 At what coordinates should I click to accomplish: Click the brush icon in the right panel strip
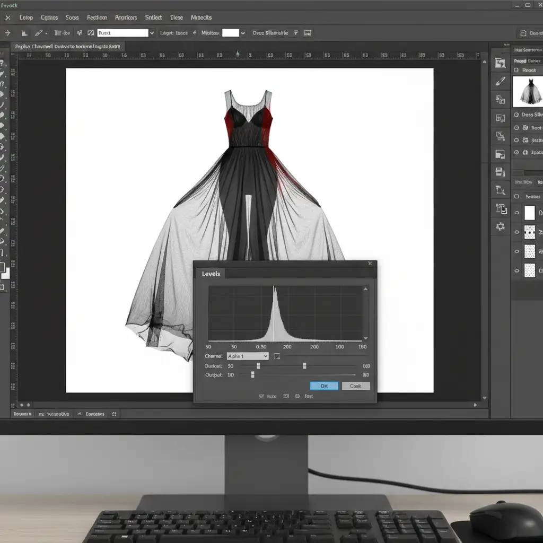point(500,82)
